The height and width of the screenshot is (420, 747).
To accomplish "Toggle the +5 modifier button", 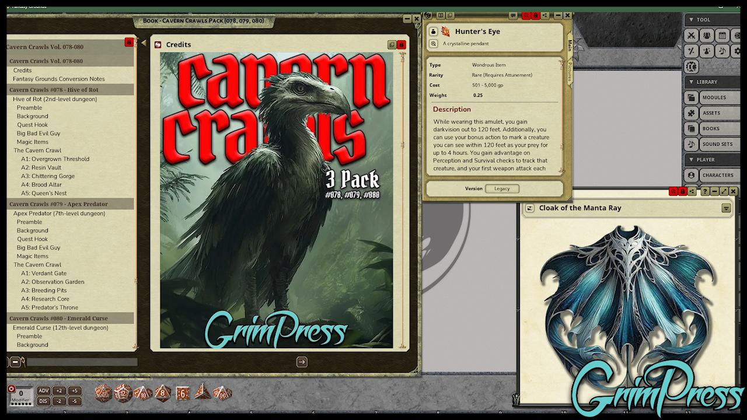I will [74, 391].
